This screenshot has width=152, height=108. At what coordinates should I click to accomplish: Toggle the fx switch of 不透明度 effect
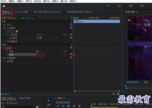pyautogui.click(x=4, y=28)
